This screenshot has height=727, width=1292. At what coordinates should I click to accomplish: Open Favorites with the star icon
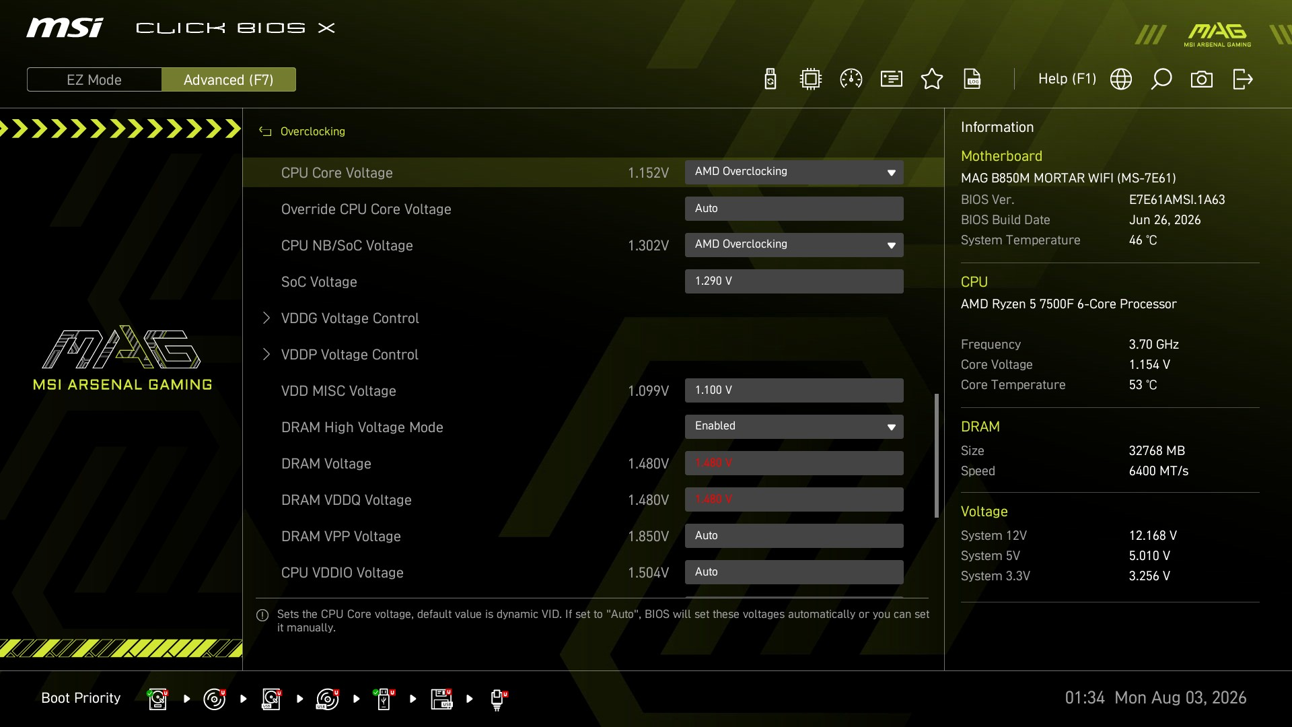932,79
